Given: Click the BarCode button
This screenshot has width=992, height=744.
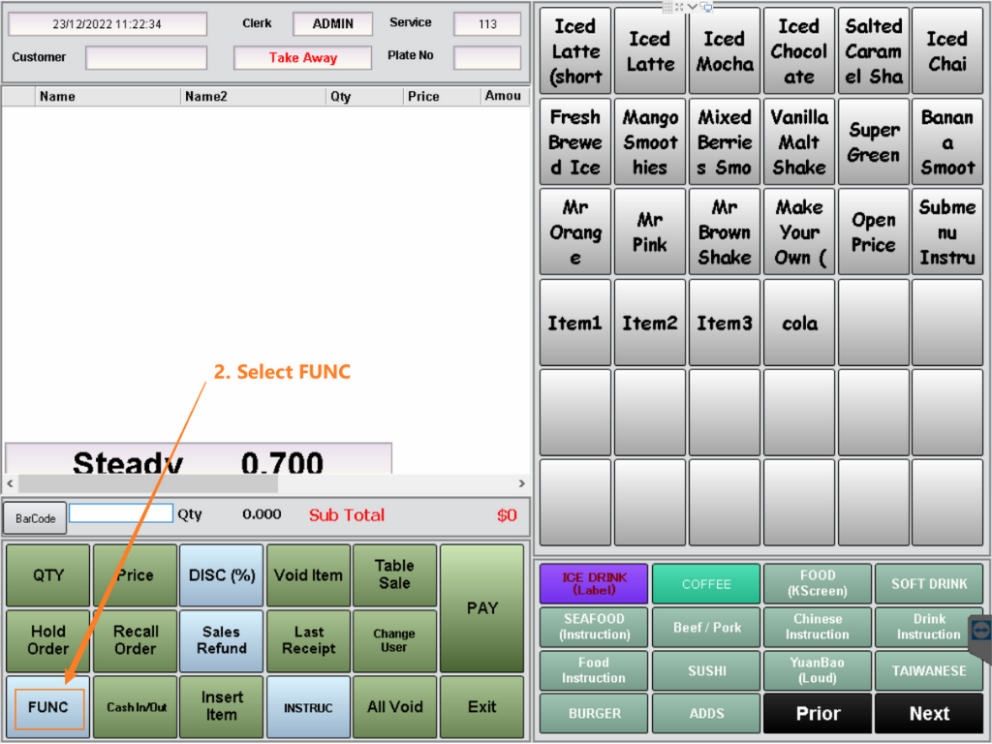Looking at the screenshot, I should coord(35,518).
